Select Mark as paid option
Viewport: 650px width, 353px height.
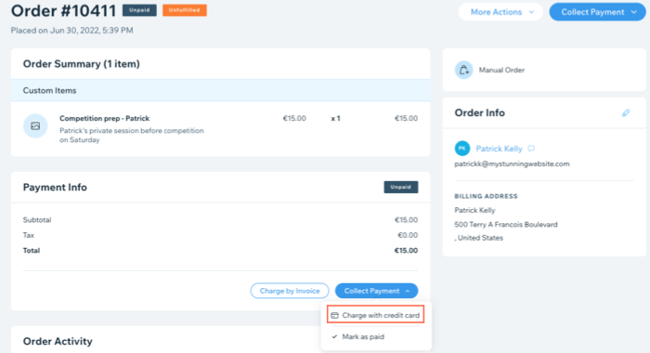(x=363, y=336)
